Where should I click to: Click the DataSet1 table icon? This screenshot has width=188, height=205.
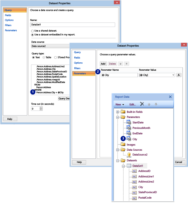(129, 165)
